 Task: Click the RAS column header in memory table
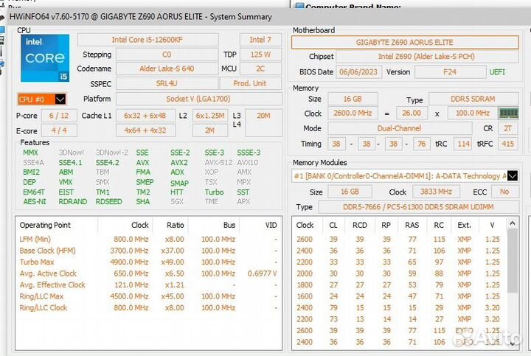(412, 225)
